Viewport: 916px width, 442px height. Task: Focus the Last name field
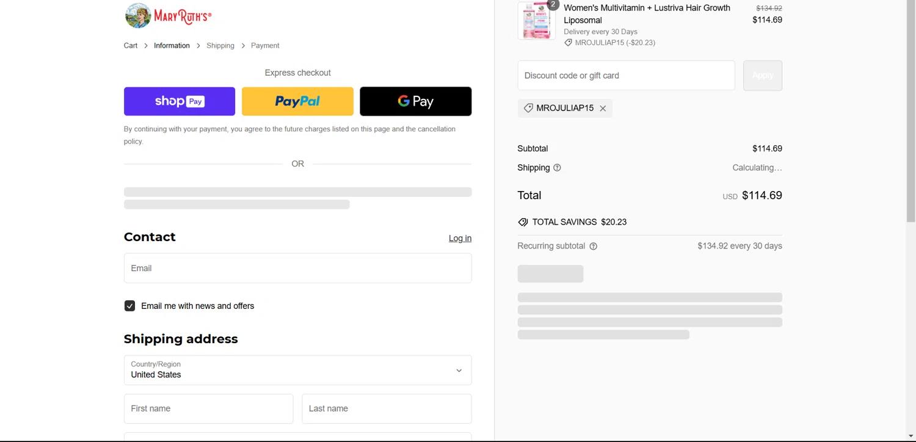(x=387, y=408)
